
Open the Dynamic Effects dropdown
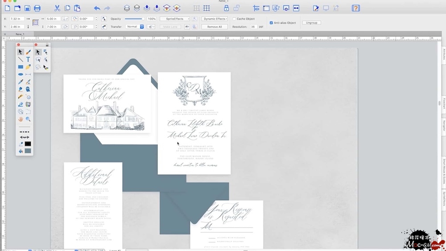(215, 19)
